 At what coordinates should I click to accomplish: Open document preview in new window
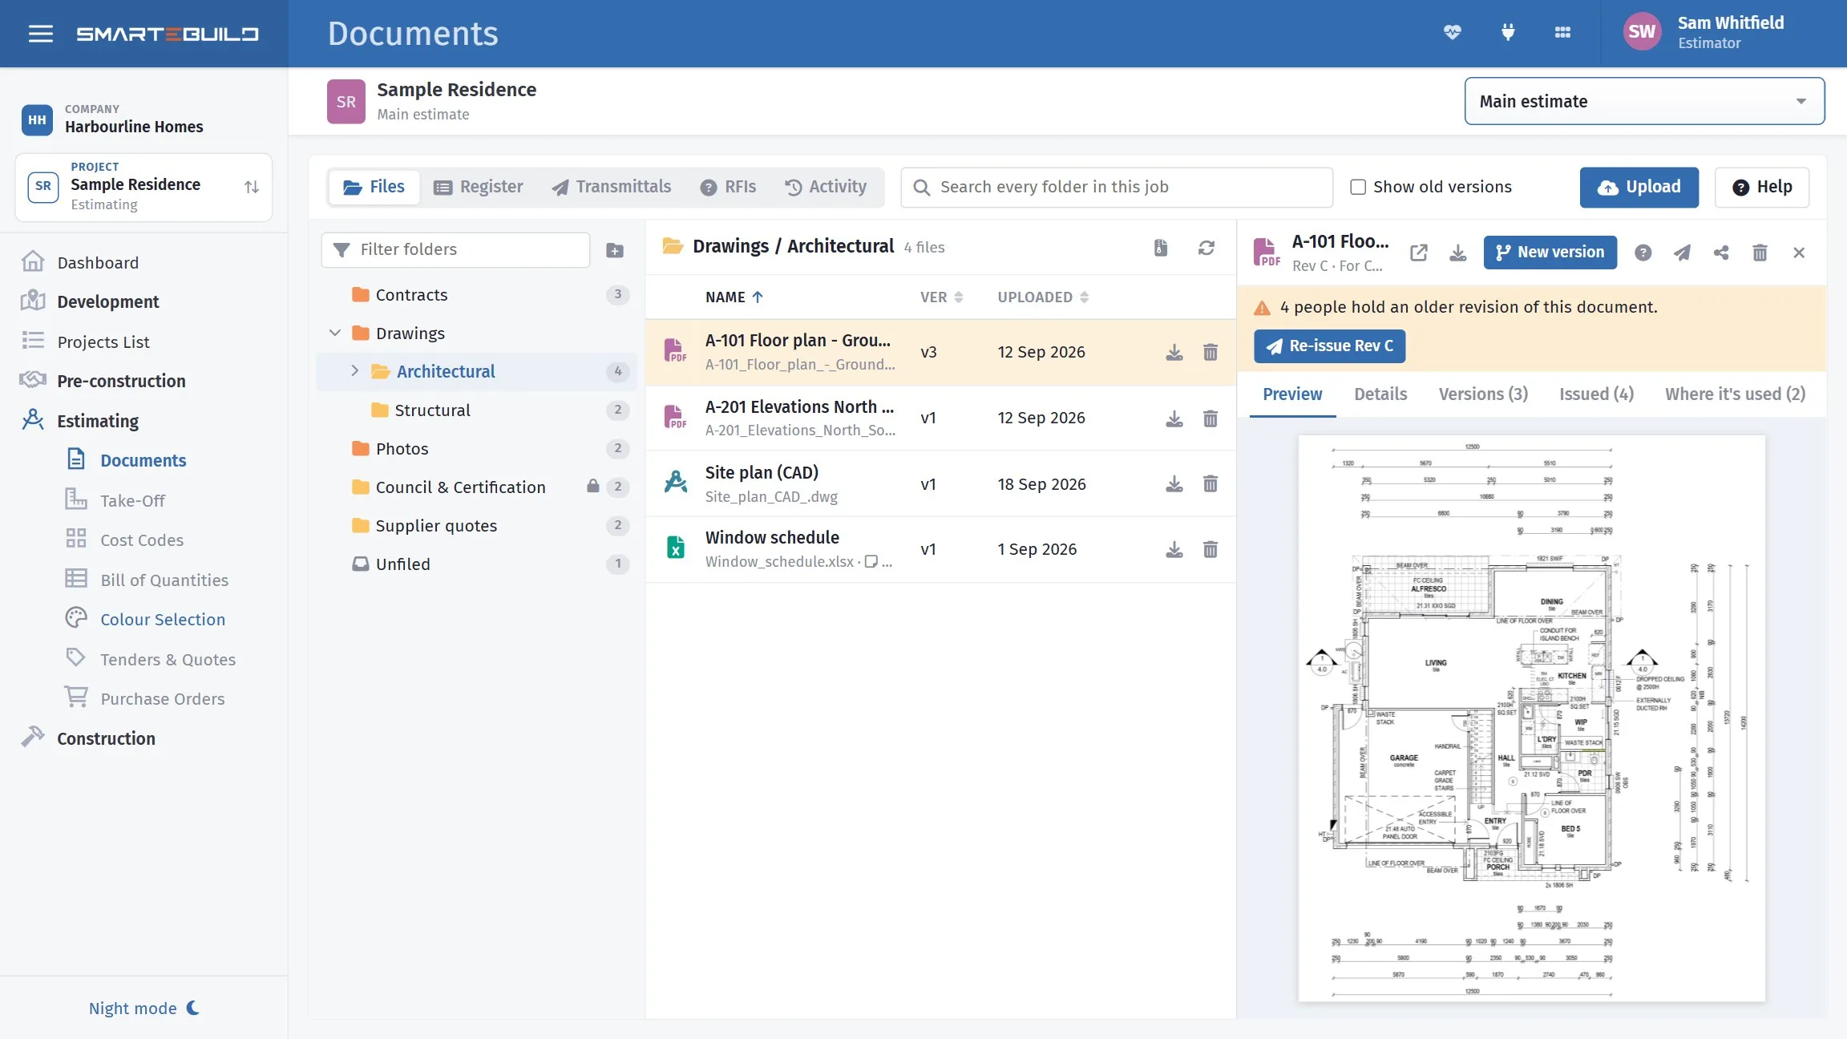[1418, 253]
